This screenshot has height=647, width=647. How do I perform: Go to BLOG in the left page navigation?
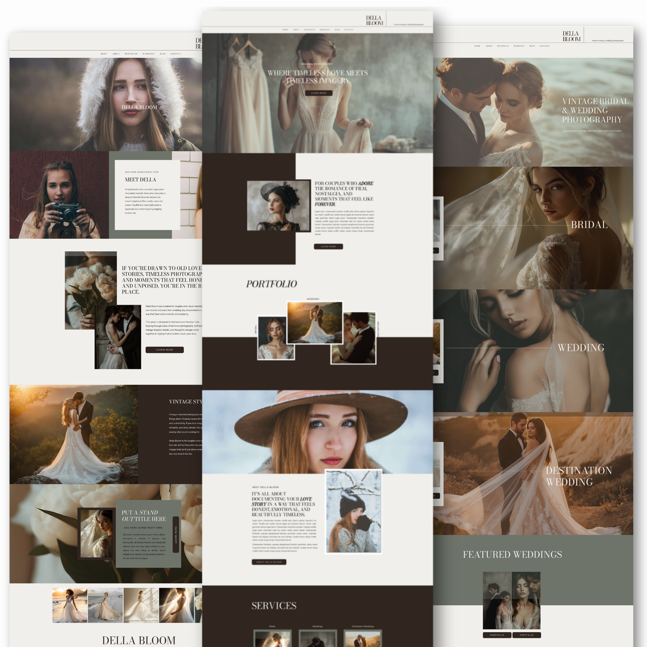(x=163, y=54)
